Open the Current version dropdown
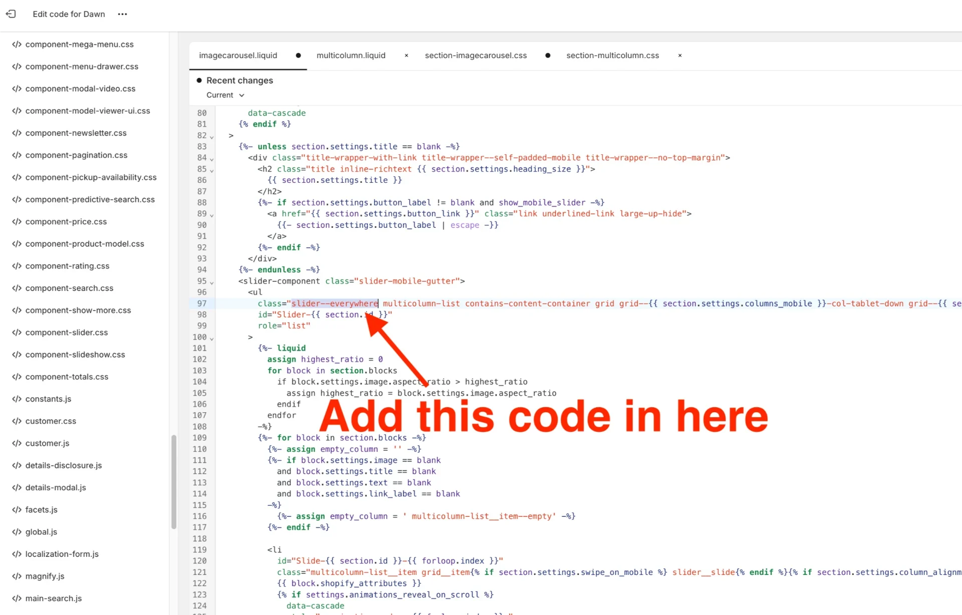The width and height of the screenshot is (962, 615). [x=225, y=95]
